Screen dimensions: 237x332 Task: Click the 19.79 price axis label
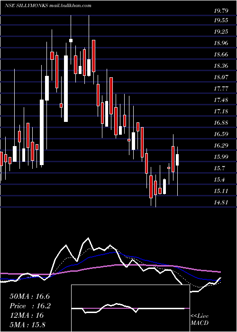221,10
